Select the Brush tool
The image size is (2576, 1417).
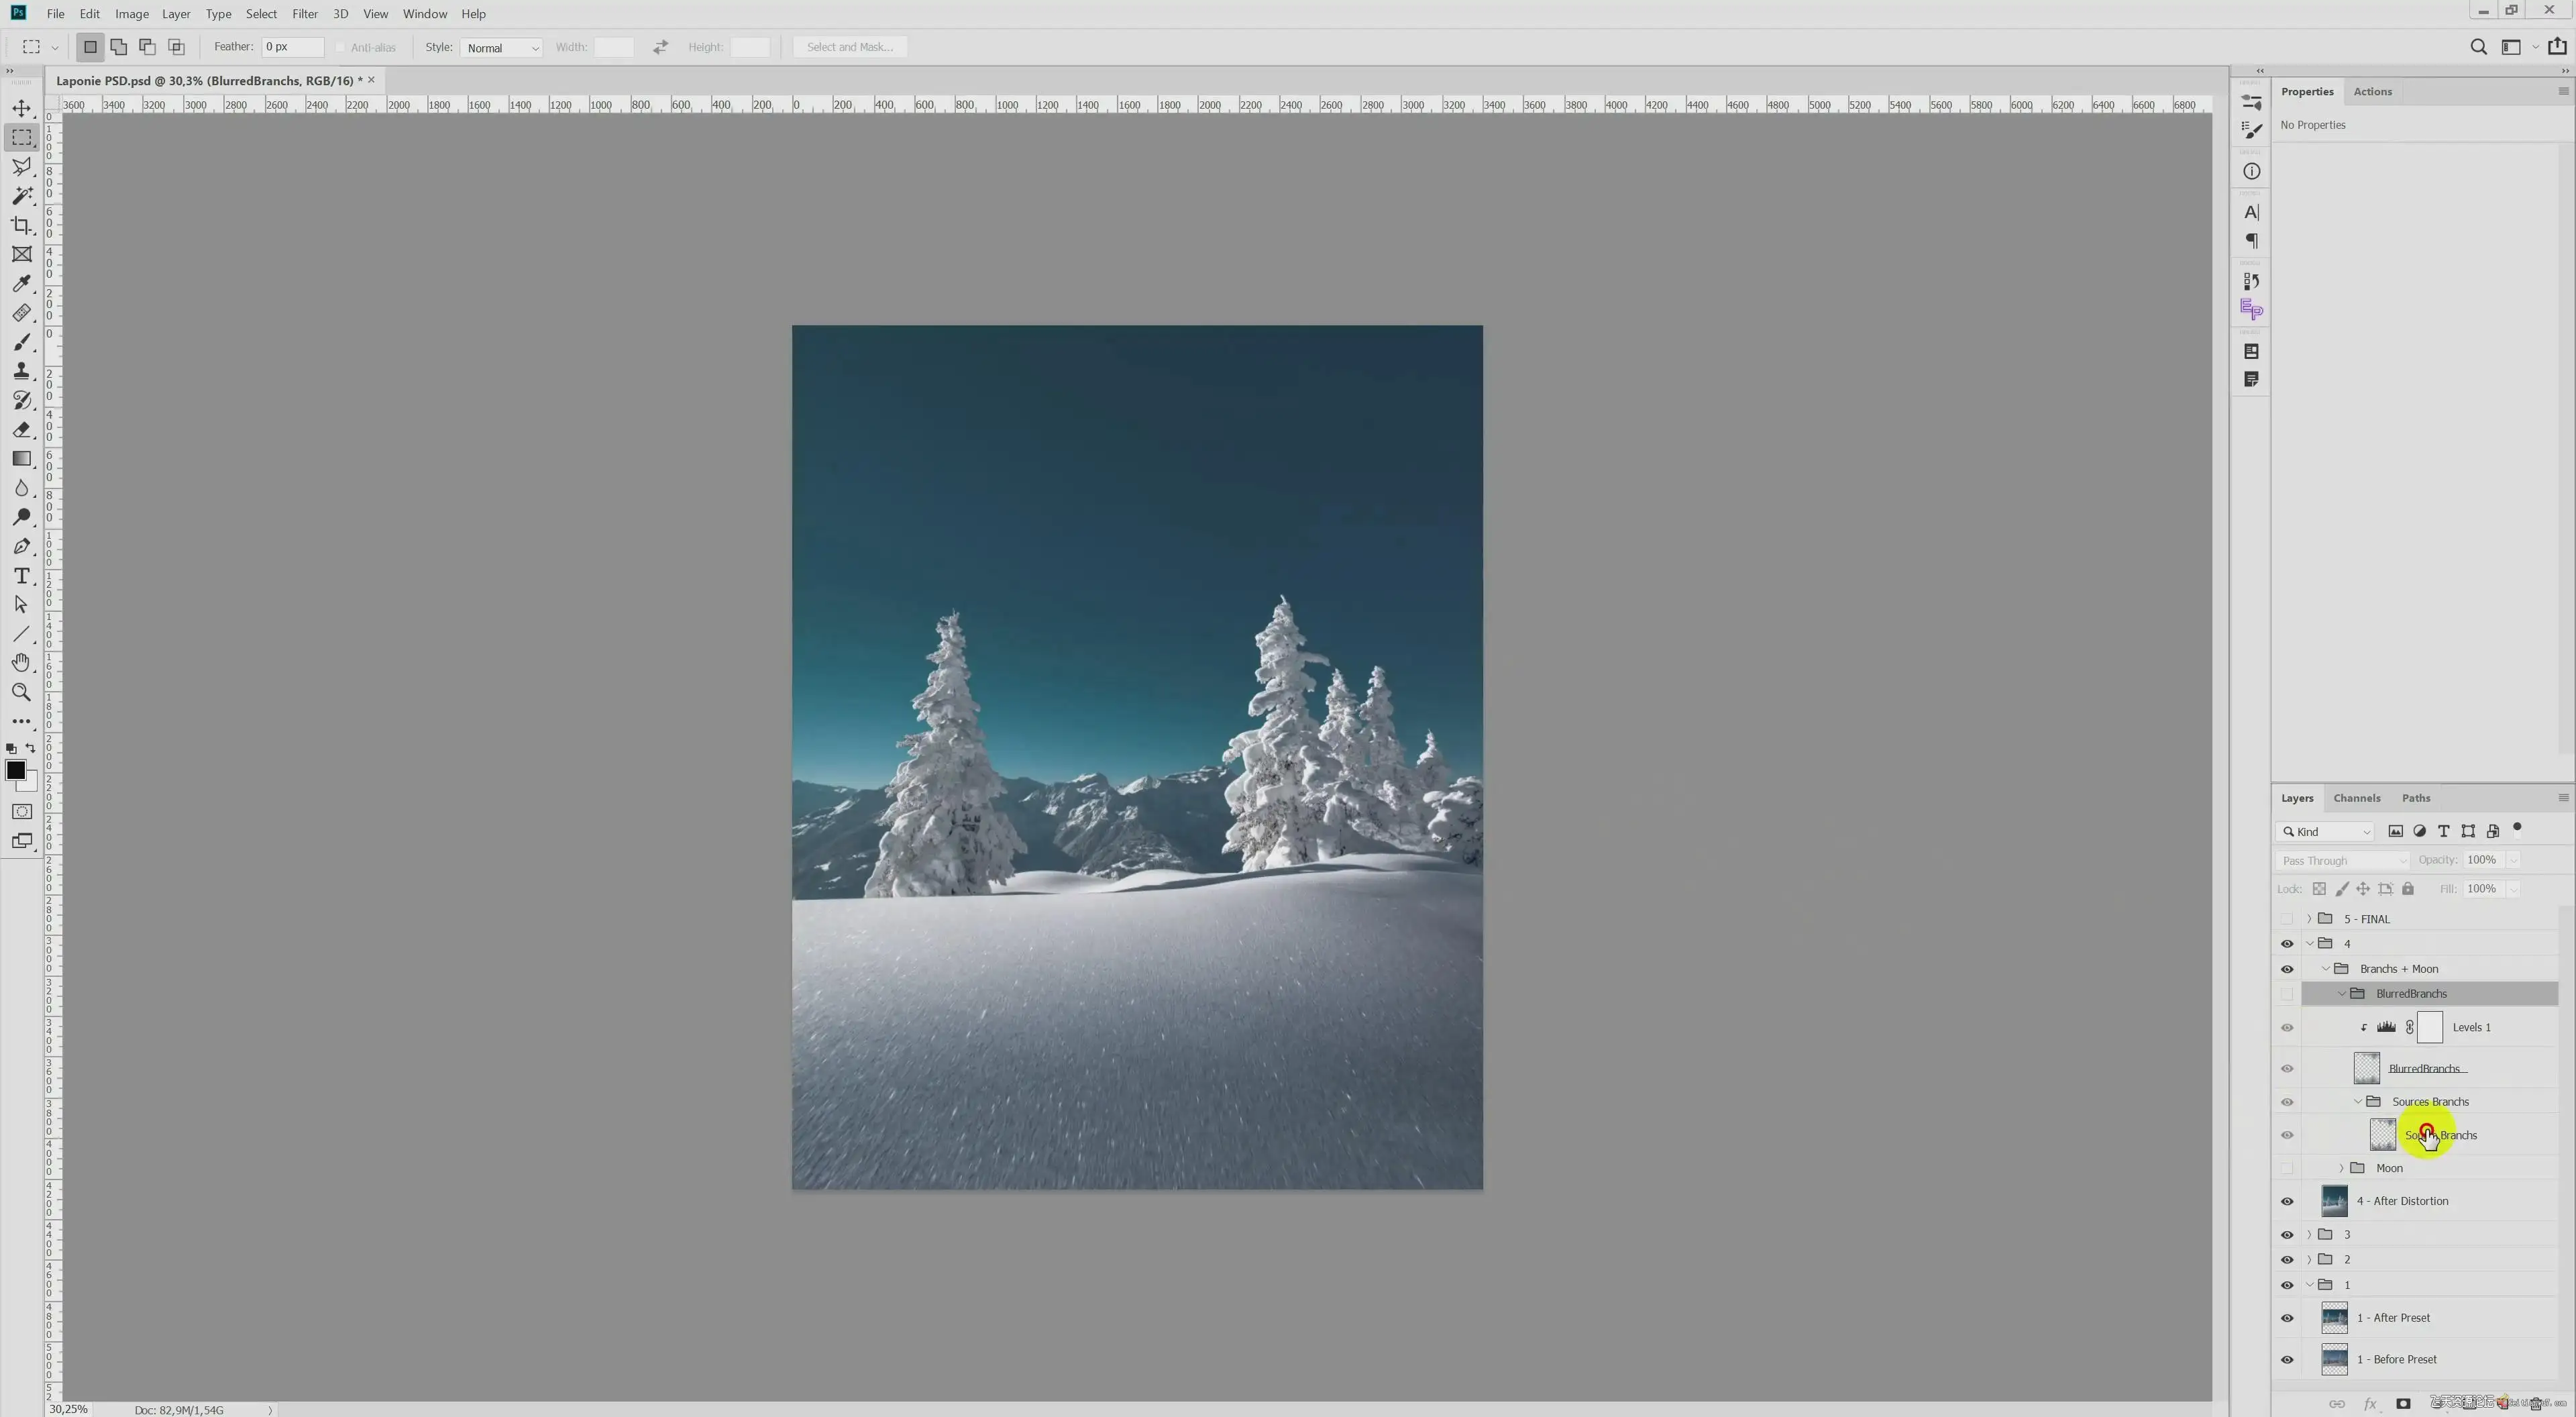click(x=22, y=343)
